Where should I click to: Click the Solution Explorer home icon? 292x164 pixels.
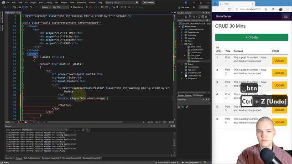coord(186,16)
